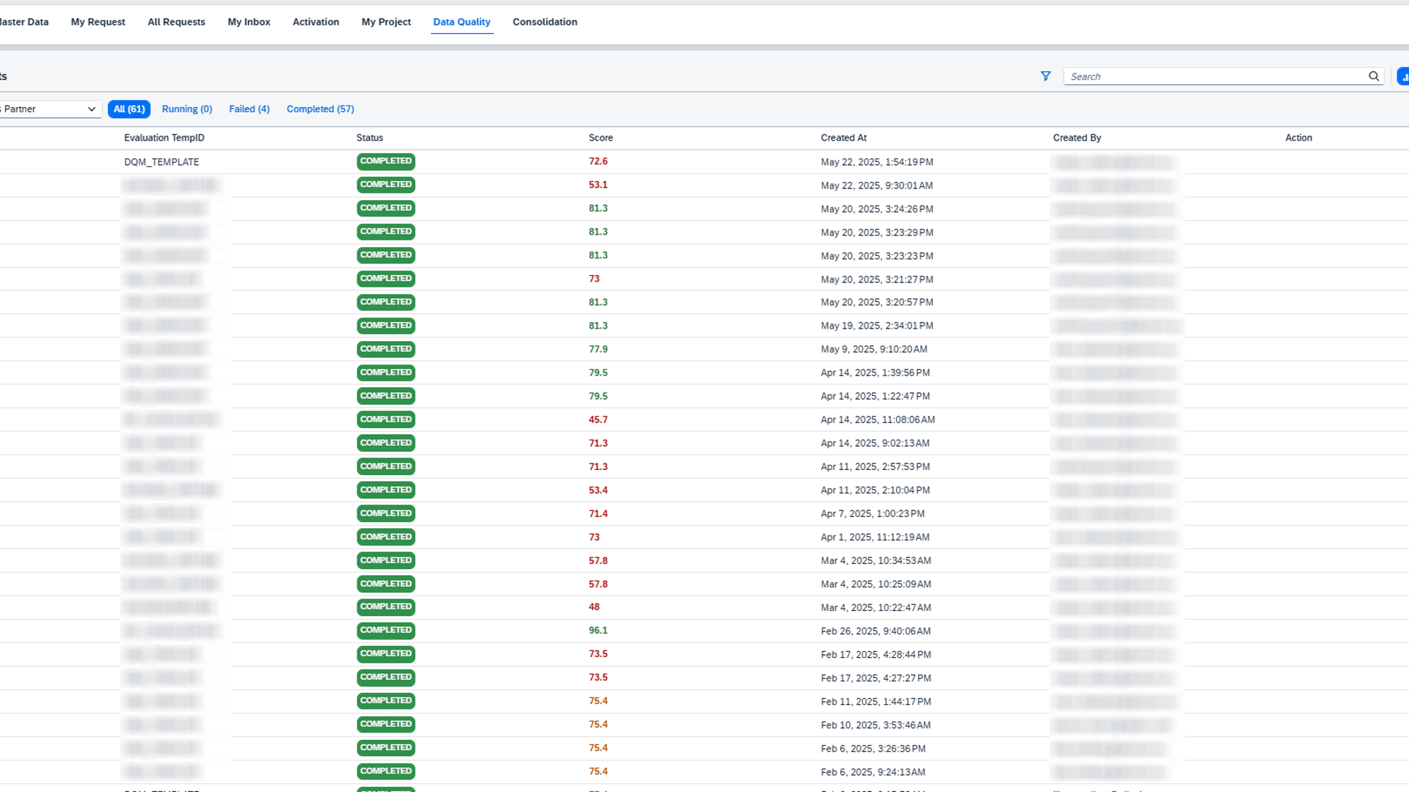Click date Feb 17, 2025, 4:28:44 PM

coord(876,654)
